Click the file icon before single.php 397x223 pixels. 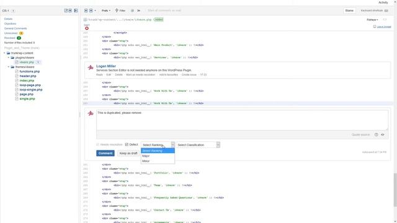point(17,99)
